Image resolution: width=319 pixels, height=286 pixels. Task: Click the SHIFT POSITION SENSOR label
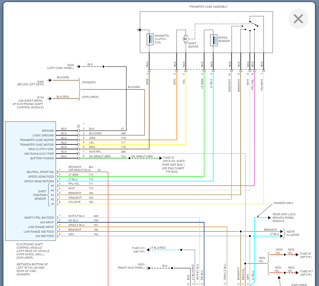40,195
